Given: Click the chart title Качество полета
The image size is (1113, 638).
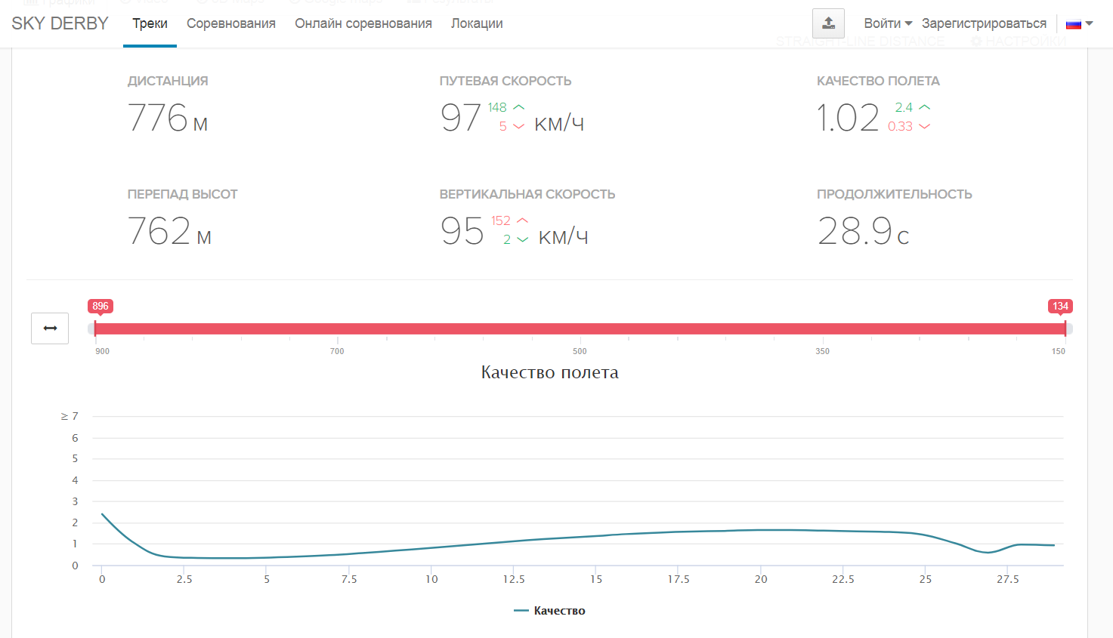Looking at the screenshot, I should pyautogui.click(x=550, y=372).
